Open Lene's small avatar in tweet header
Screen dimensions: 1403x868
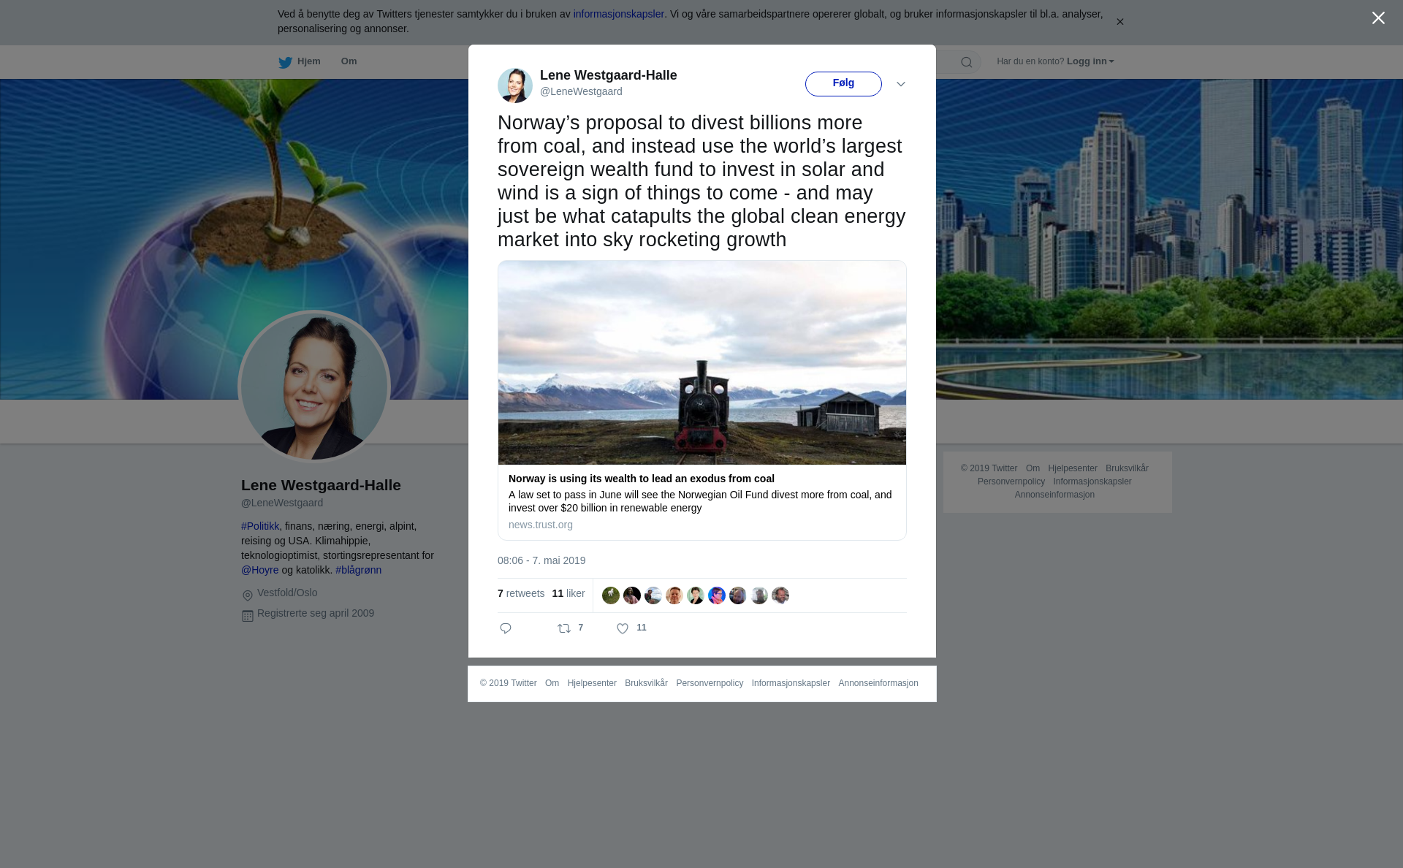tap(515, 85)
